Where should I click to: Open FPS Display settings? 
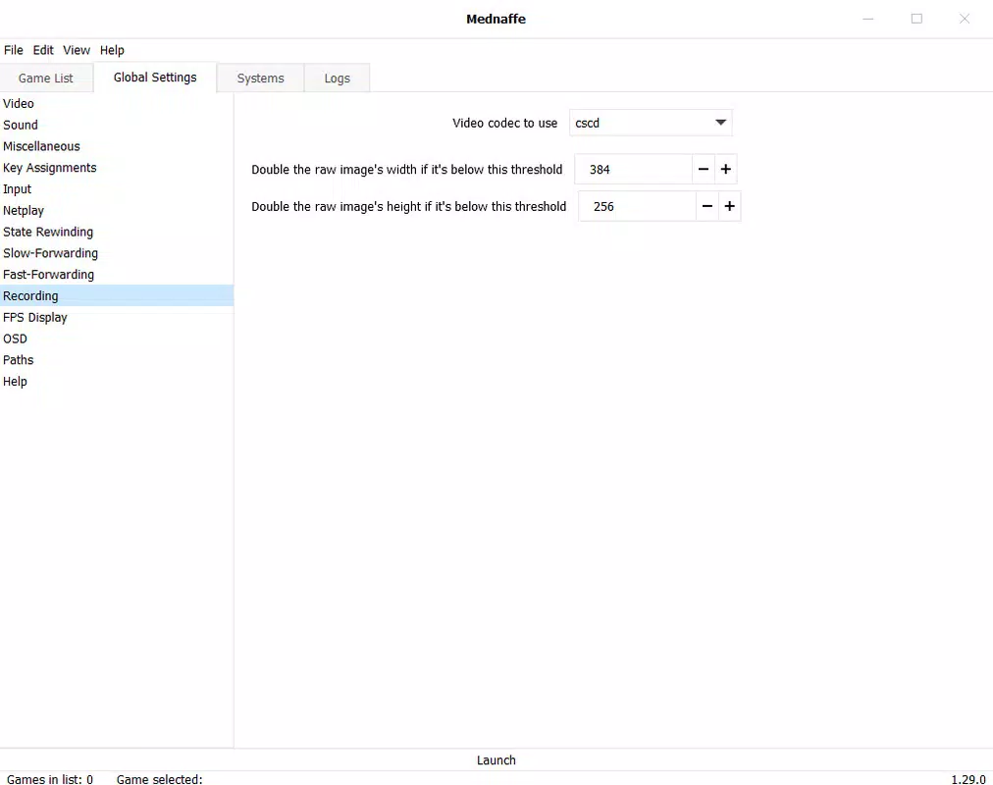(117, 317)
